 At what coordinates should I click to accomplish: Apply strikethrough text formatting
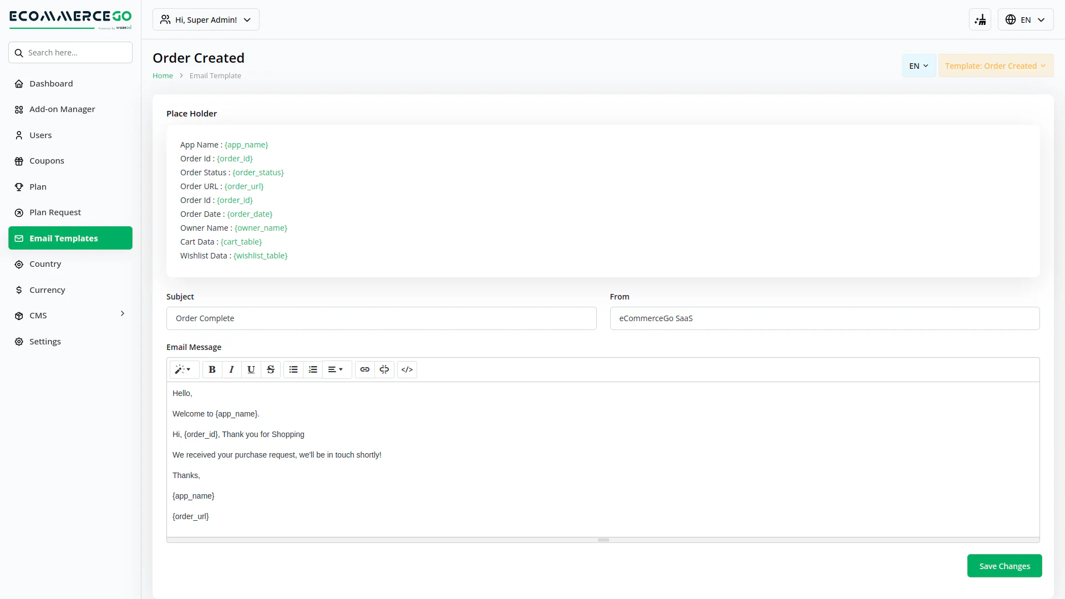point(271,369)
